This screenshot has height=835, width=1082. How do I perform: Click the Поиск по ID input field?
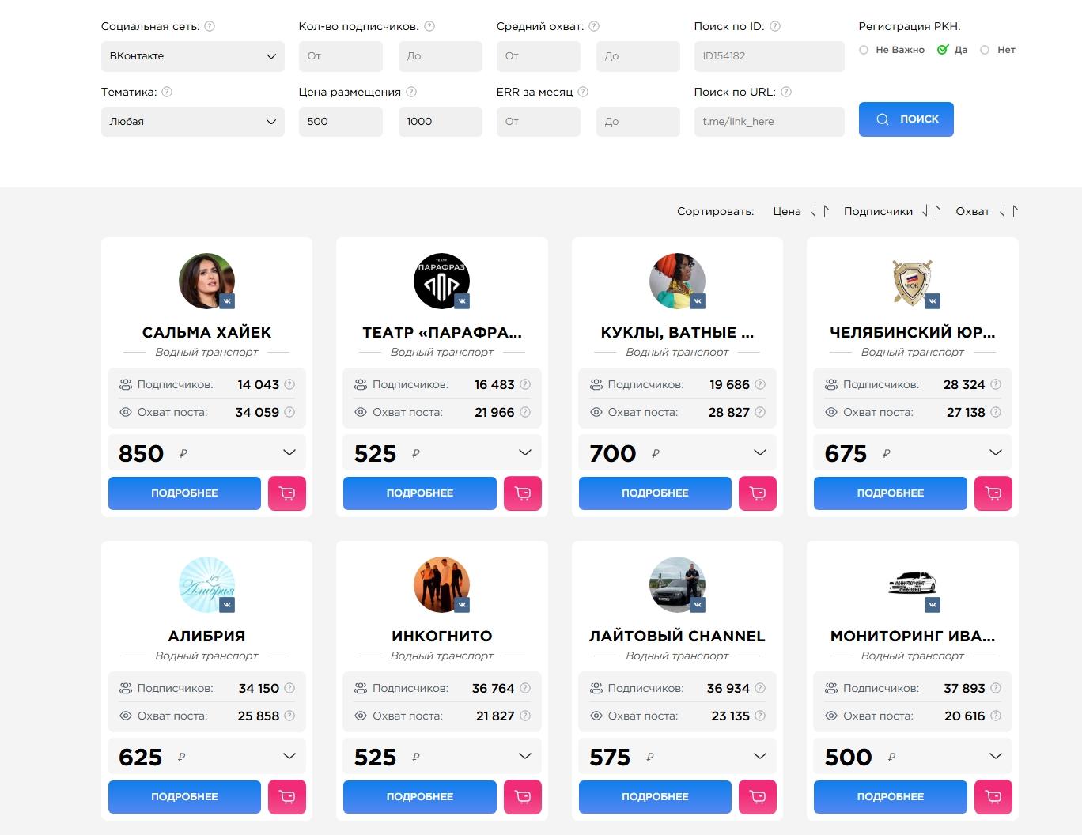(769, 56)
